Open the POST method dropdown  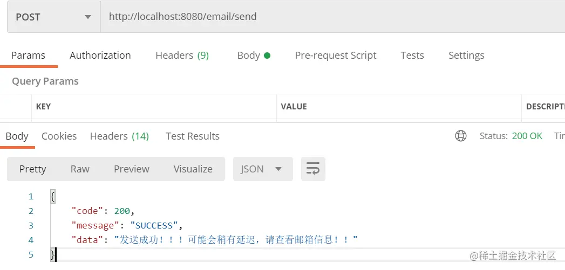click(x=53, y=17)
